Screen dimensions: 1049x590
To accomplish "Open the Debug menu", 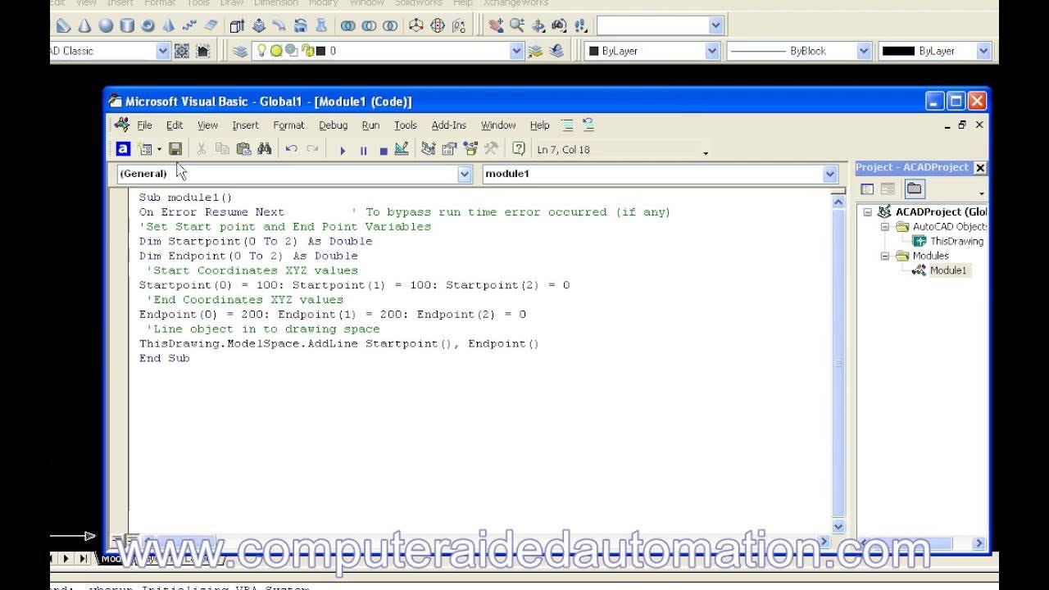I will pyautogui.click(x=333, y=125).
